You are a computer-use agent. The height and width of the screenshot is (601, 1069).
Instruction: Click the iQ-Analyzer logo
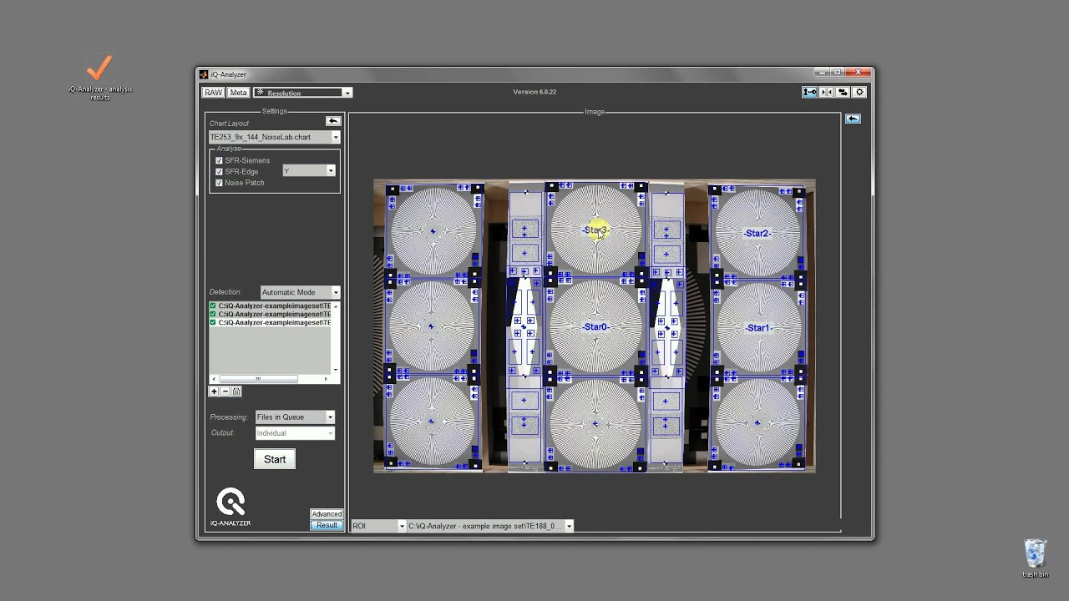231,508
